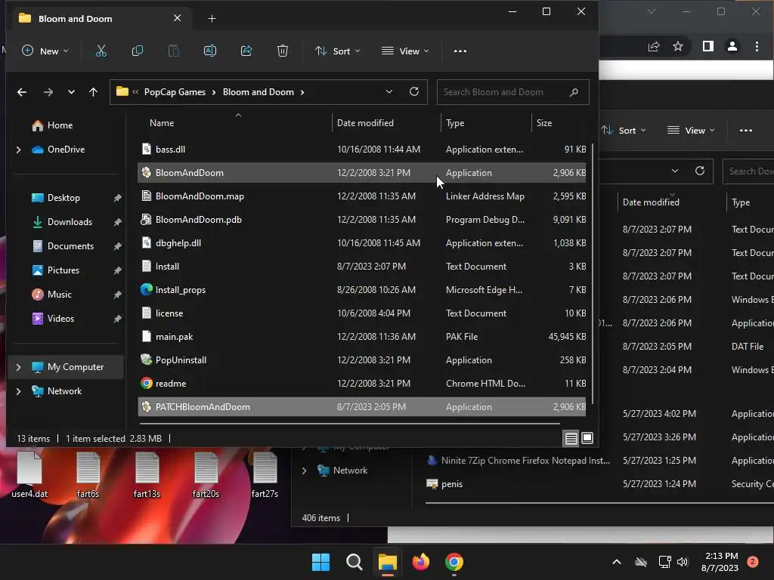Click Chrome's bookmark star icon
The height and width of the screenshot is (580, 774).
click(678, 46)
